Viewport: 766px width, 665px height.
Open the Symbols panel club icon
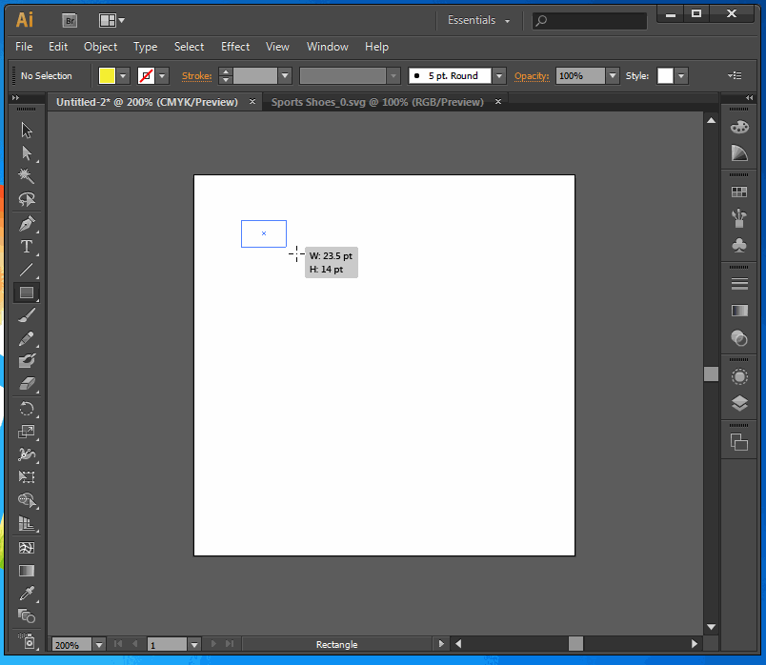point(739,245)
